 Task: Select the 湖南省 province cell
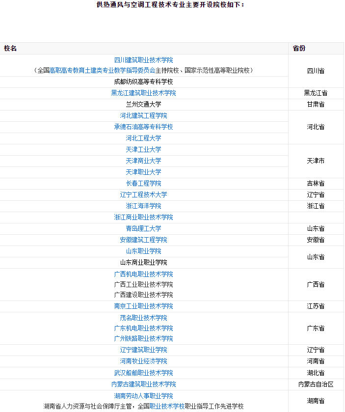point(316,401)
